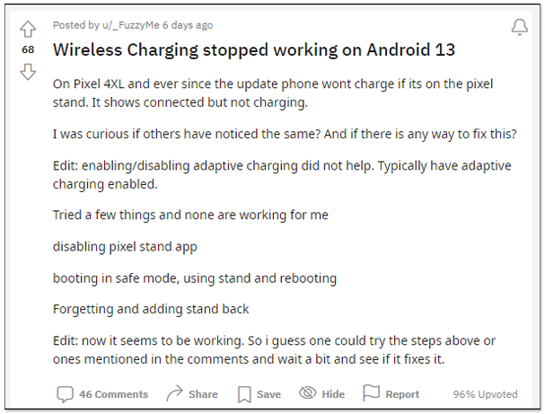The height and width of the screenshot is (414, 545).
Task: Upvote the wireless charging post
Action: (x=27, y=30)
